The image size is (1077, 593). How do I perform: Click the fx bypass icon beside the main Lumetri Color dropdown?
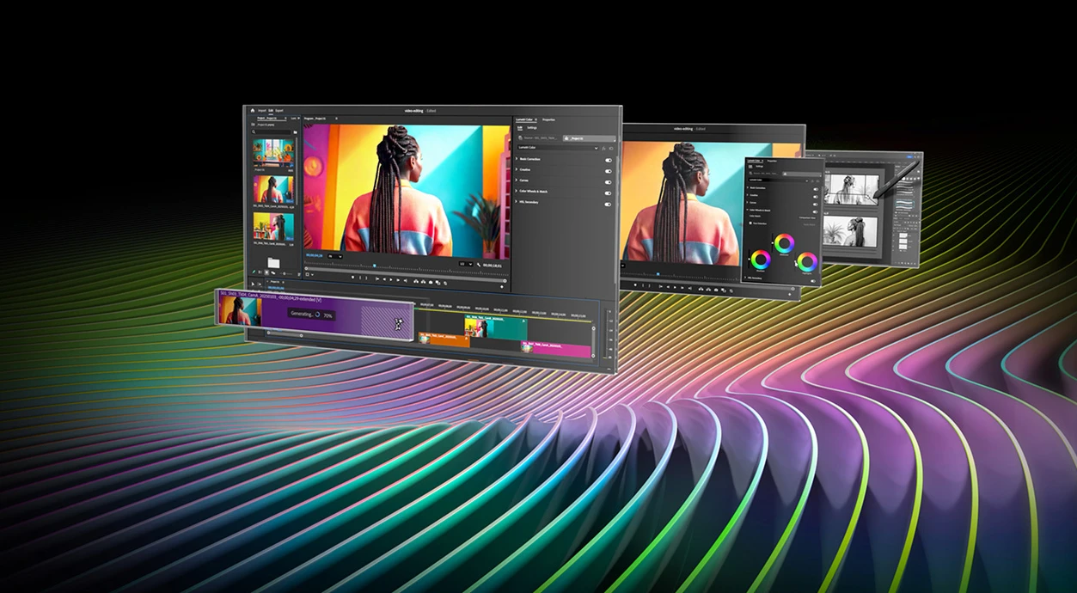[x=603, y=149]
